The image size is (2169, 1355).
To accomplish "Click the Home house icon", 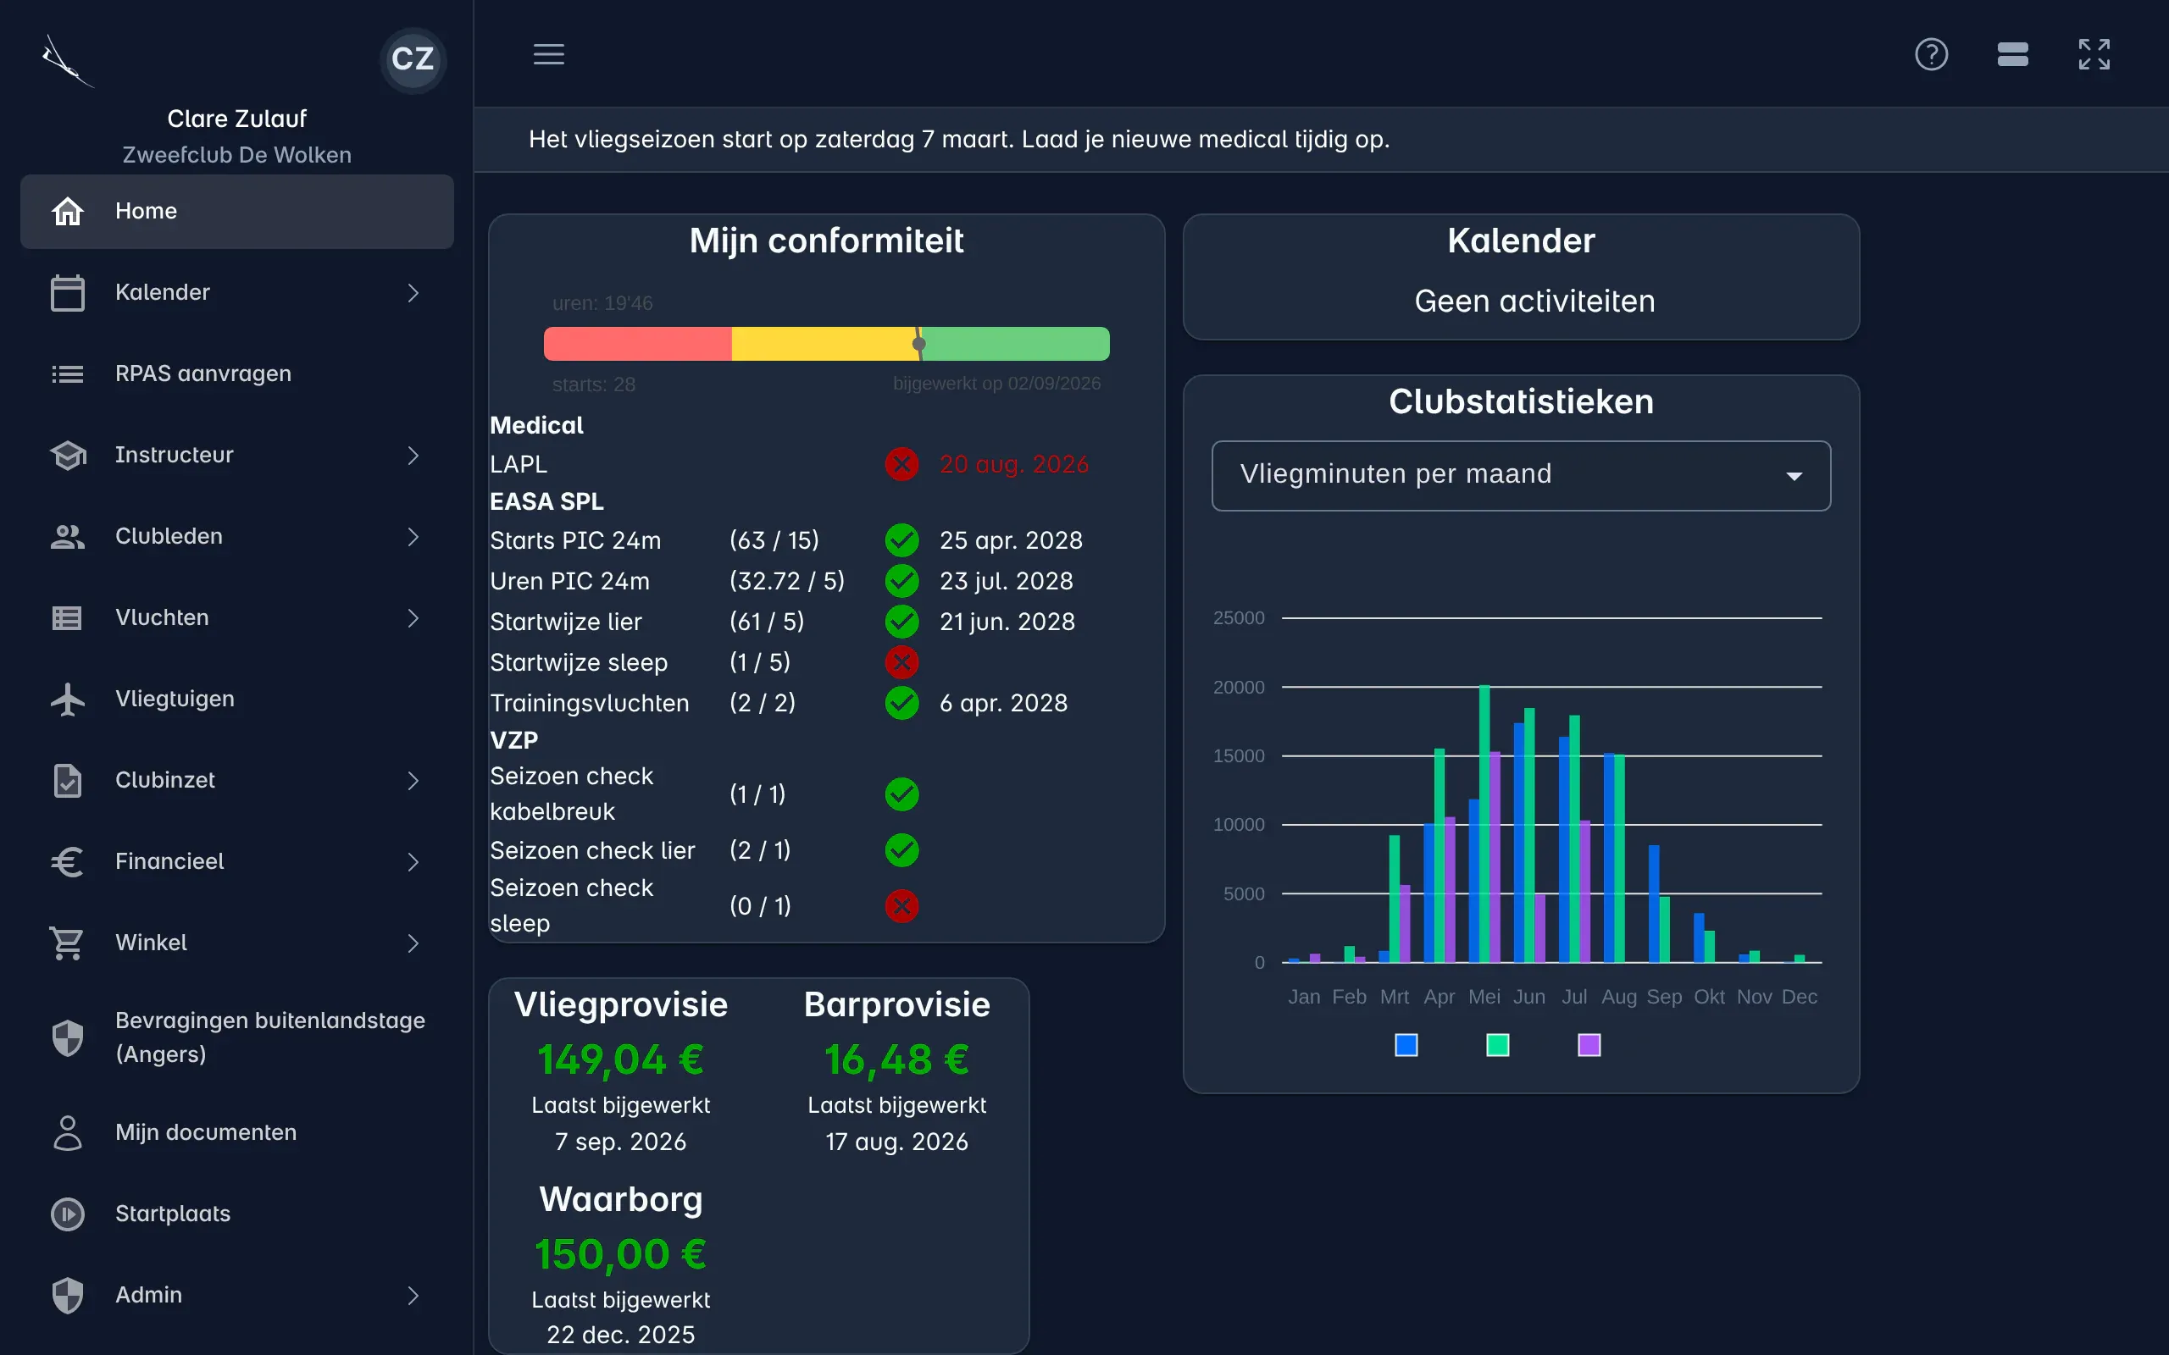I will click(x=68, y=212).
